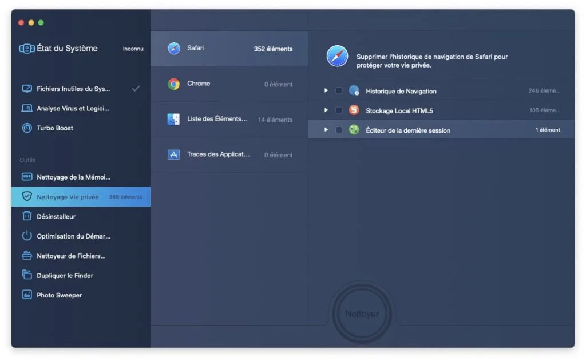
Task: Expand the Stockage Local HTML5 disclosure triangle
Action: click(x=326, y=110)
